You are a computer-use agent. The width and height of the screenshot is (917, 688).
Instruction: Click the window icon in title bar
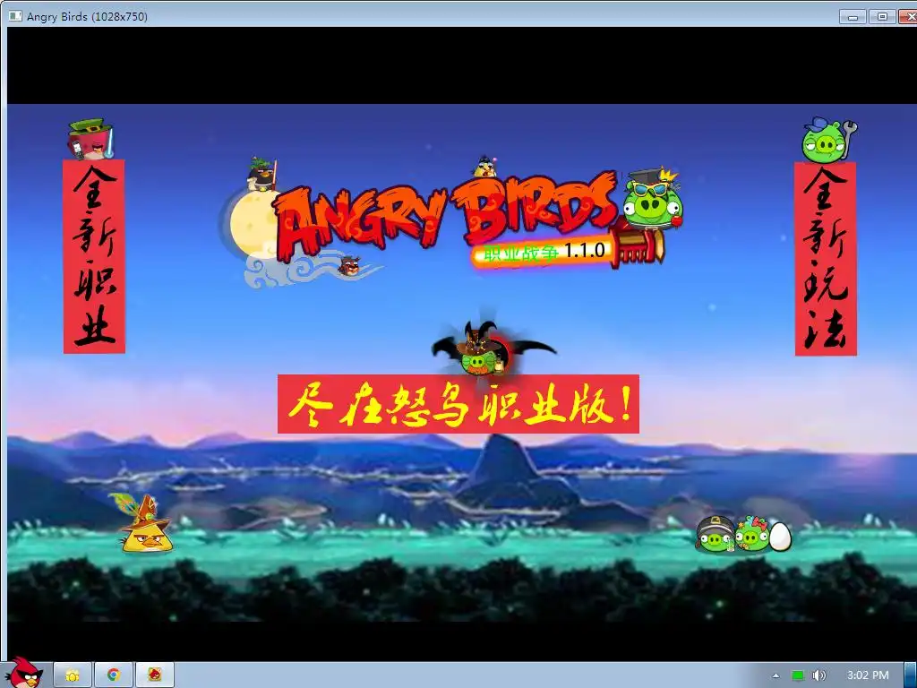pyautogui.click(x=15, y=16)
